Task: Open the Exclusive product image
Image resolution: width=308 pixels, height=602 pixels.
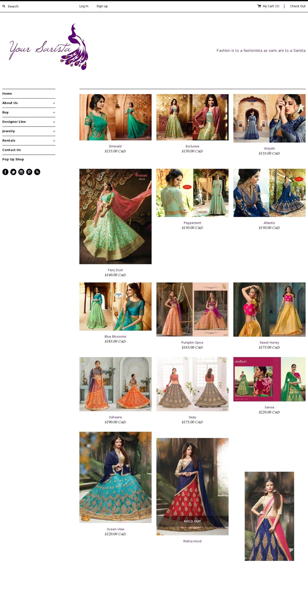Action: (x=193, y=117)
